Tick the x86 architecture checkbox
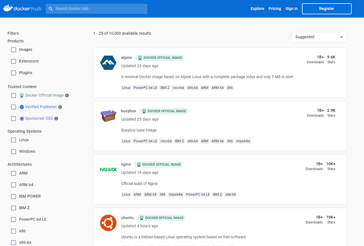Viewport: 364px width, 246px height. click(14, 231)
